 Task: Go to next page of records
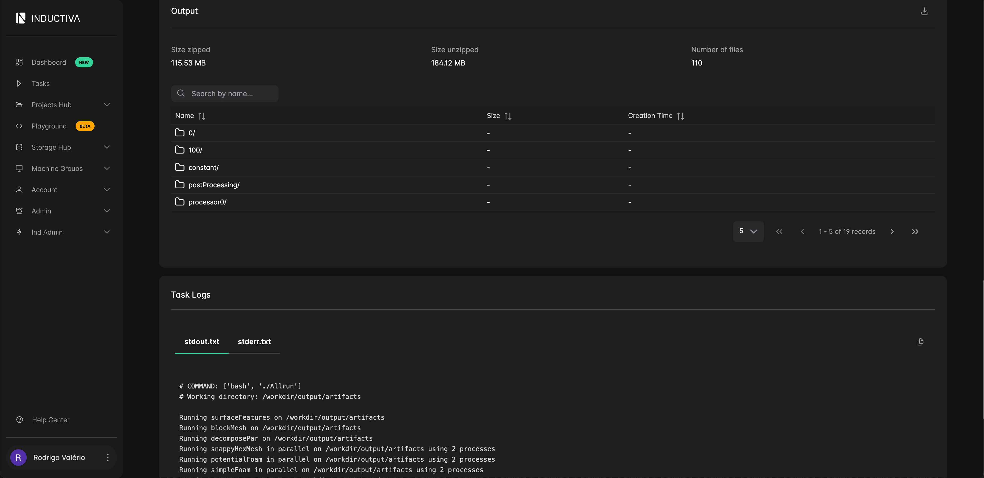point(892,232)
